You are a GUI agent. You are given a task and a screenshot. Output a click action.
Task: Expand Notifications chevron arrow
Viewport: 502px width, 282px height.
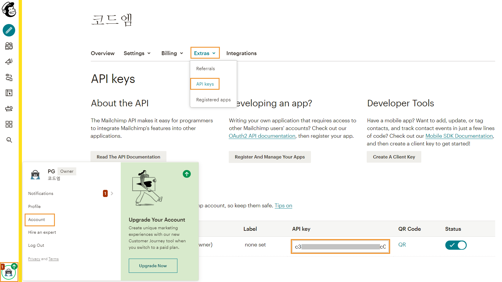click(112, 193)
